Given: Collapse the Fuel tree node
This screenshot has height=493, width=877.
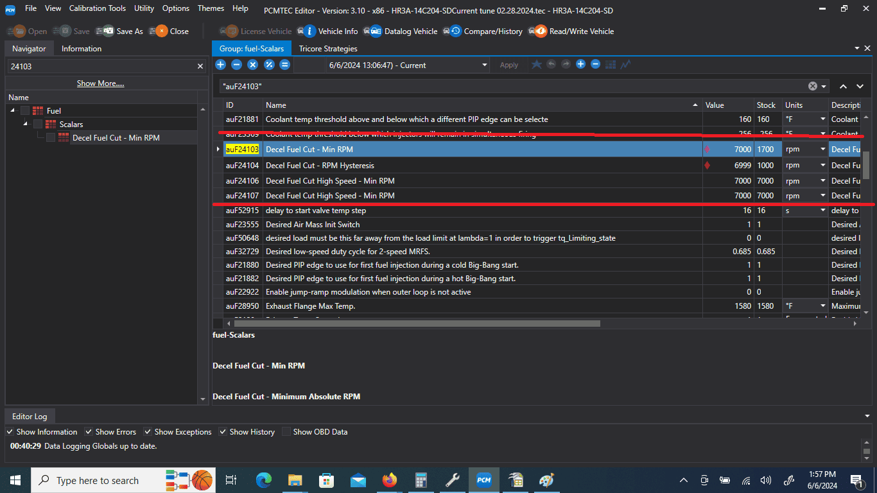Looking at the screenshot, I should pyautogui.click(x=12, y=110).
